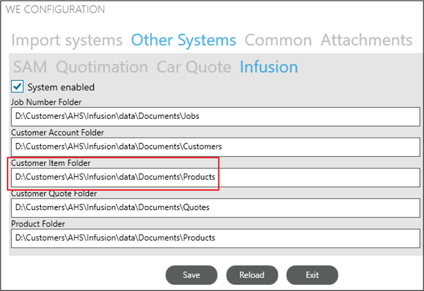Image resolution: width=424 pixels, height=291 pixels.
Task: Click the Job Number Folder label
Action: click(46, 102)
